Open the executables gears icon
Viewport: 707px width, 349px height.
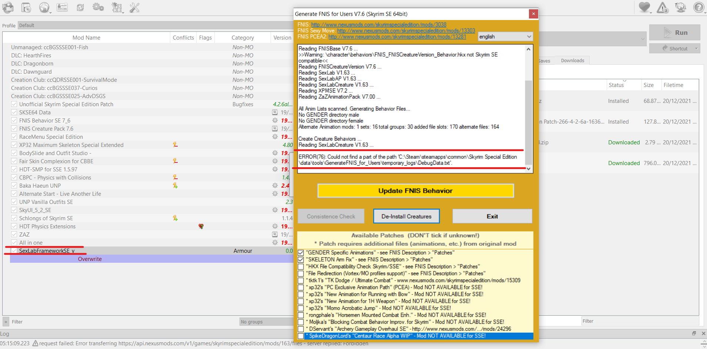point(98,7)
